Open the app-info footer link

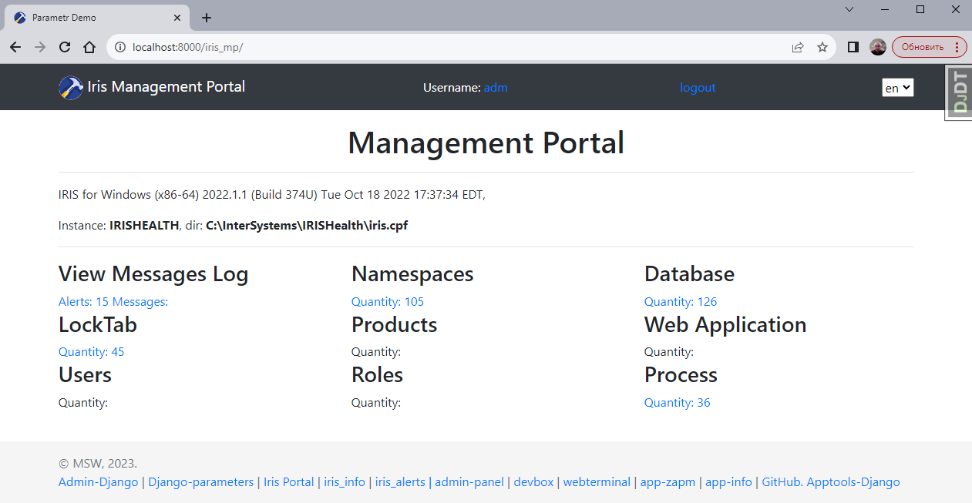pos(728,482)
